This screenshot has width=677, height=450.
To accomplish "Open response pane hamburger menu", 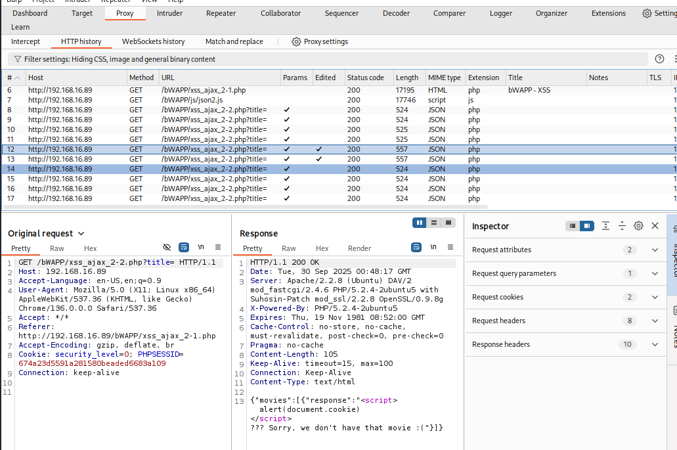I will (450, 247).
